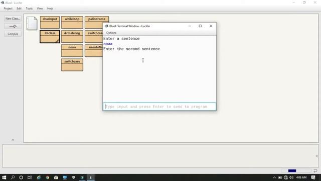Click the Compile button
This screenshot has height=181, width=321.
13,34
